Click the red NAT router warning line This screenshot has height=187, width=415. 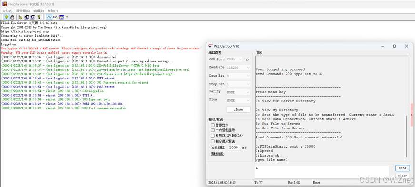pos(100,49)
